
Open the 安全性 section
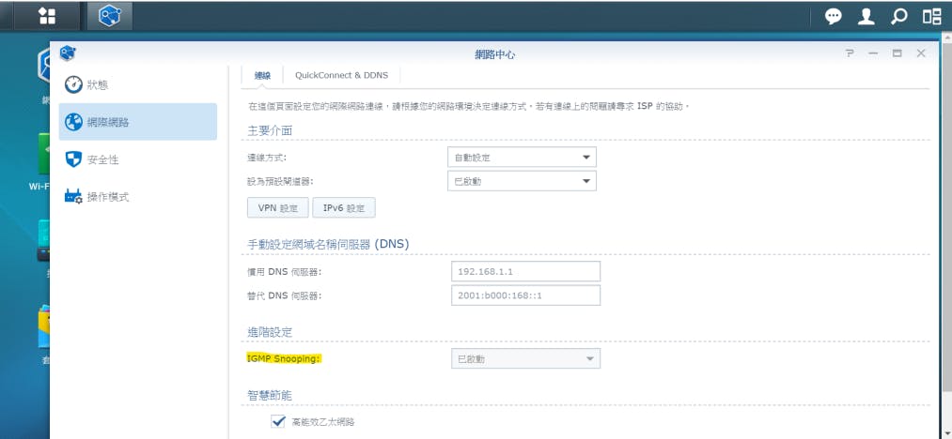138,159
